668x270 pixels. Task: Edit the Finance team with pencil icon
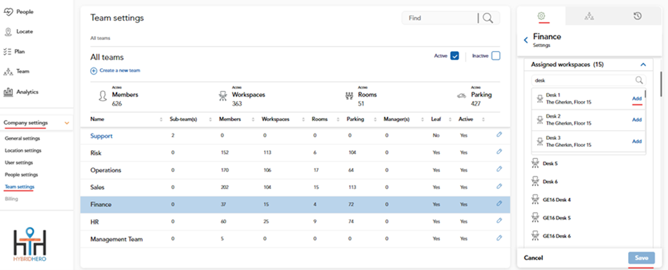pos(499,204)
